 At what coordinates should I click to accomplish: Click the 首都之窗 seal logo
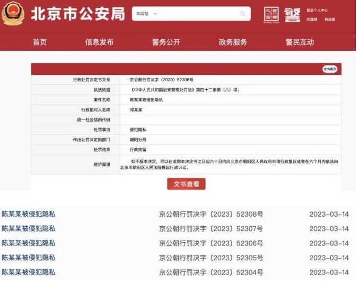(x=270, y=15)
